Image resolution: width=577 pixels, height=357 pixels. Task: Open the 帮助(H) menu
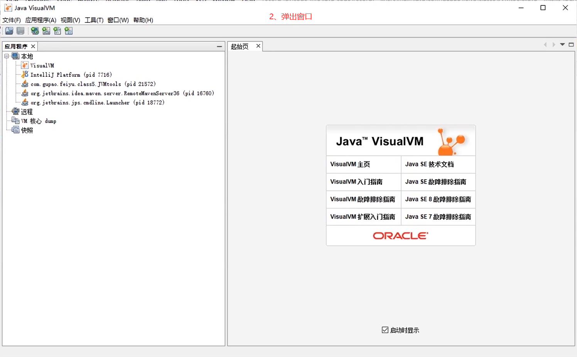tap(143, 20)
